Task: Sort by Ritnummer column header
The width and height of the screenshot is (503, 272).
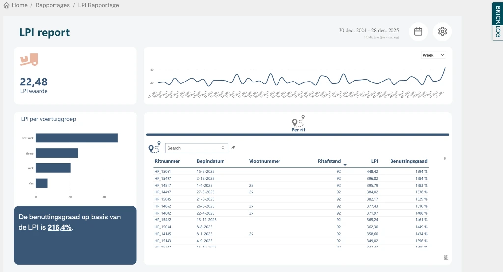Action: click(x=167, y=161)
